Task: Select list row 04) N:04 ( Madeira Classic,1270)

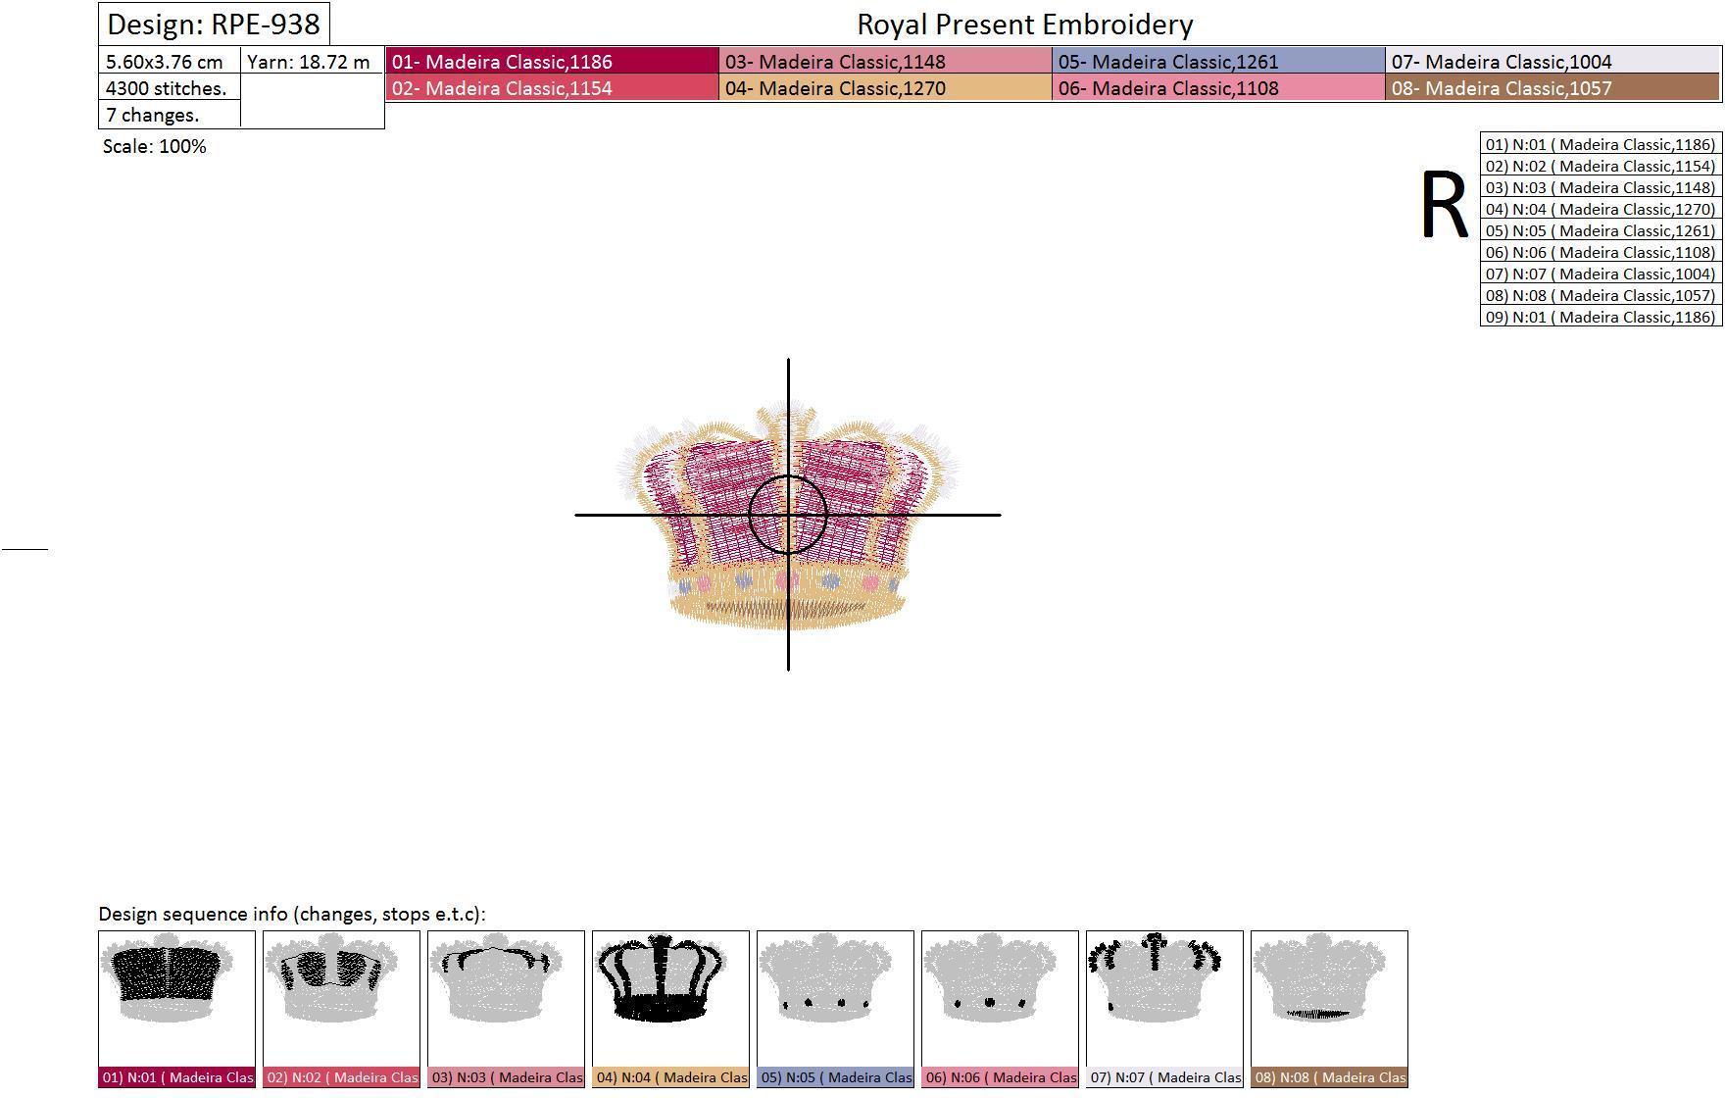Action: tap(1601, 209)
